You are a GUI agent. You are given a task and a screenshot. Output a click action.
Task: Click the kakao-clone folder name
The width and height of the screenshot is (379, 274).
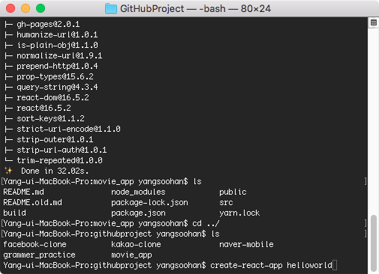(136, 244)
